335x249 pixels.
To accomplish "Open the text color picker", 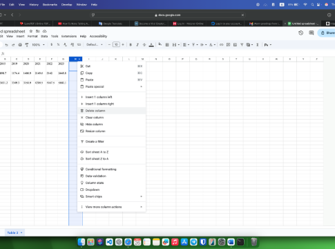I will tap(151, 45).
